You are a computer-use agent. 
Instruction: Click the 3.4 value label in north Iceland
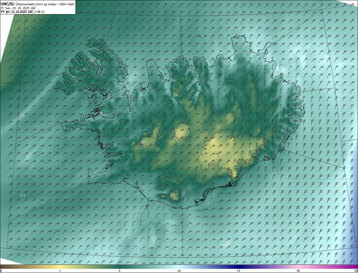(176, 95)
